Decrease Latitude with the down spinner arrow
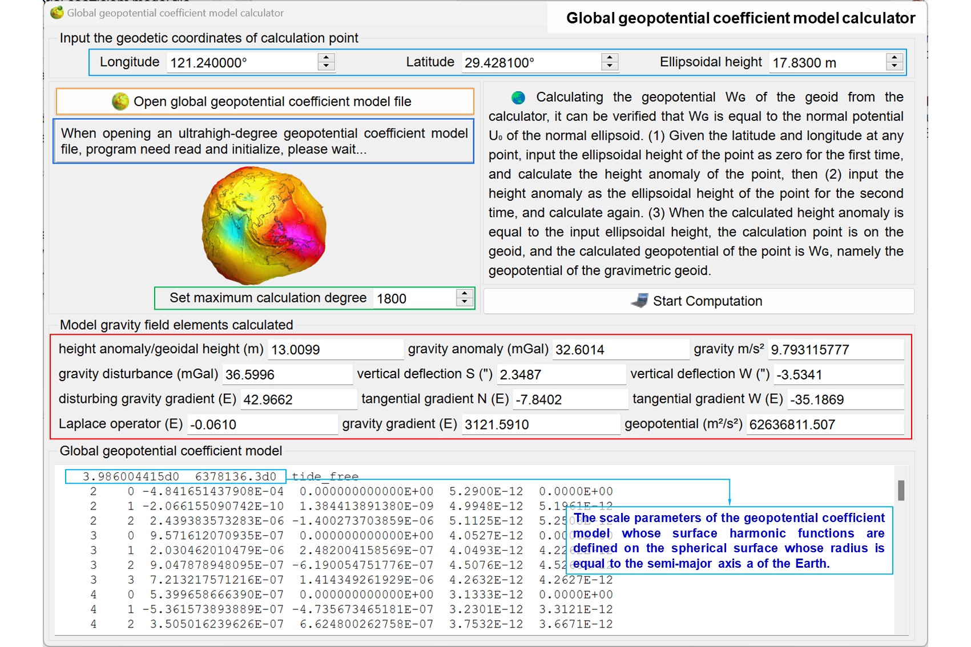971x647 pixels. [x=610, y=66]
